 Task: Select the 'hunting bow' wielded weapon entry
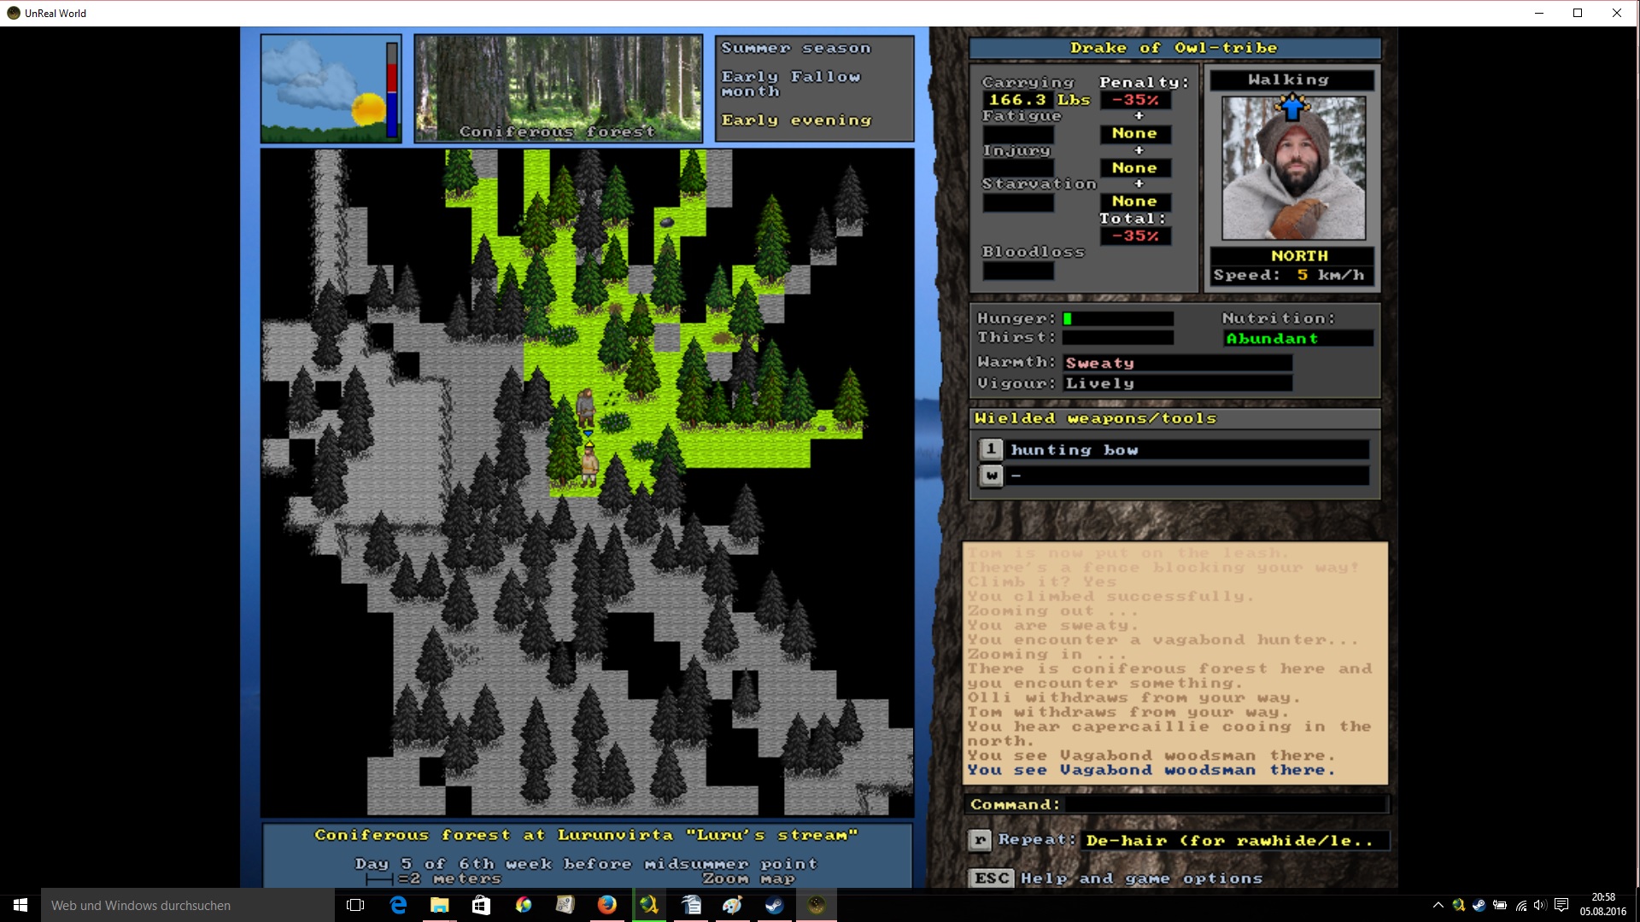[x=1189, y=450]
